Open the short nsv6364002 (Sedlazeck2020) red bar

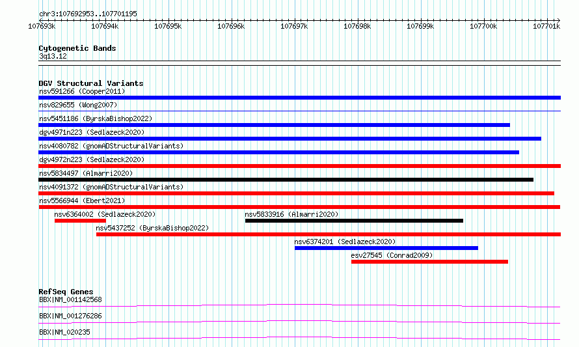80,221
